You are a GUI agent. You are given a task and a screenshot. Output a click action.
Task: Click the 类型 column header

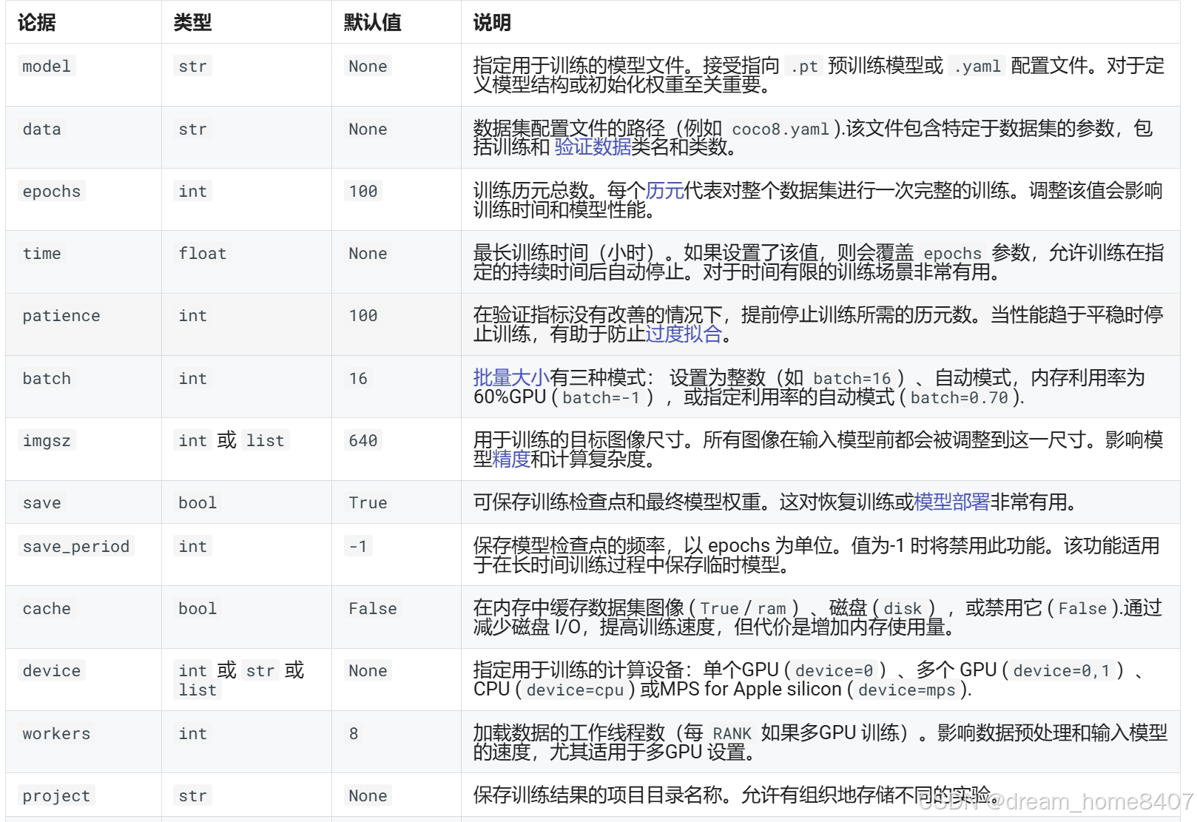[x=192, y=23]
